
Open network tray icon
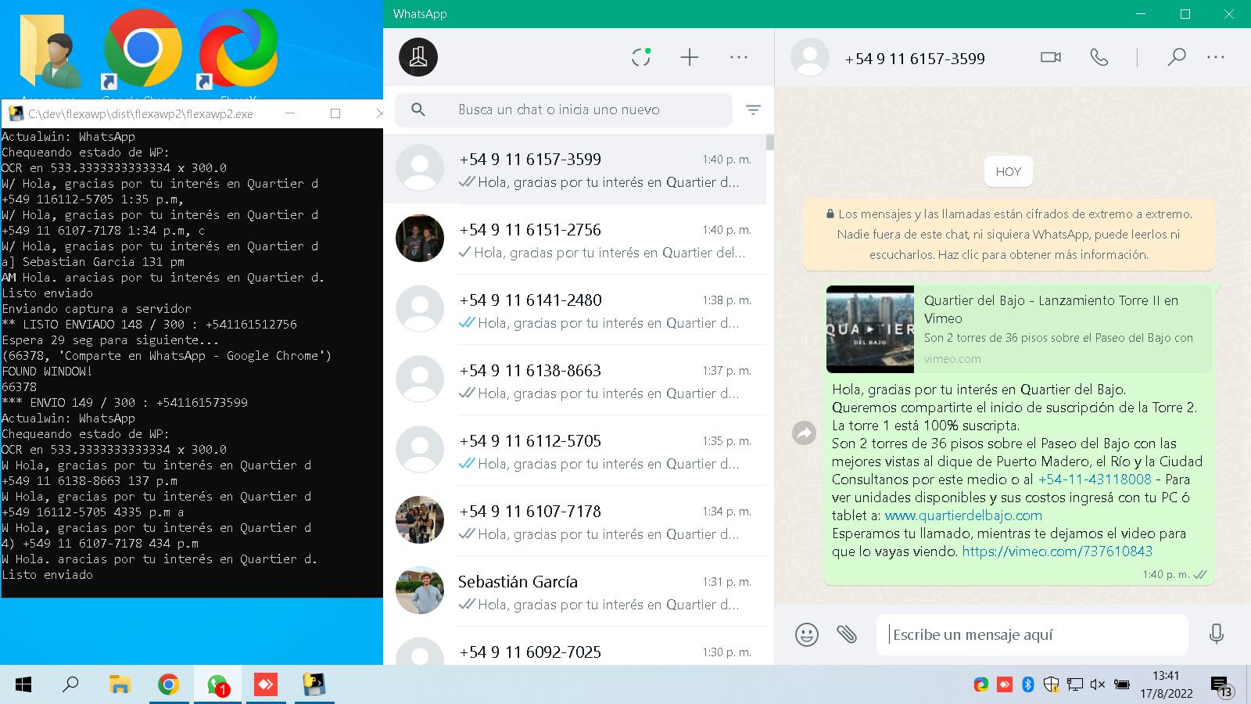pyautogui.click(x=1075, y=684)
